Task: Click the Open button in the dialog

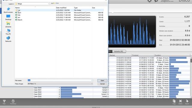Action: point(102,80)
